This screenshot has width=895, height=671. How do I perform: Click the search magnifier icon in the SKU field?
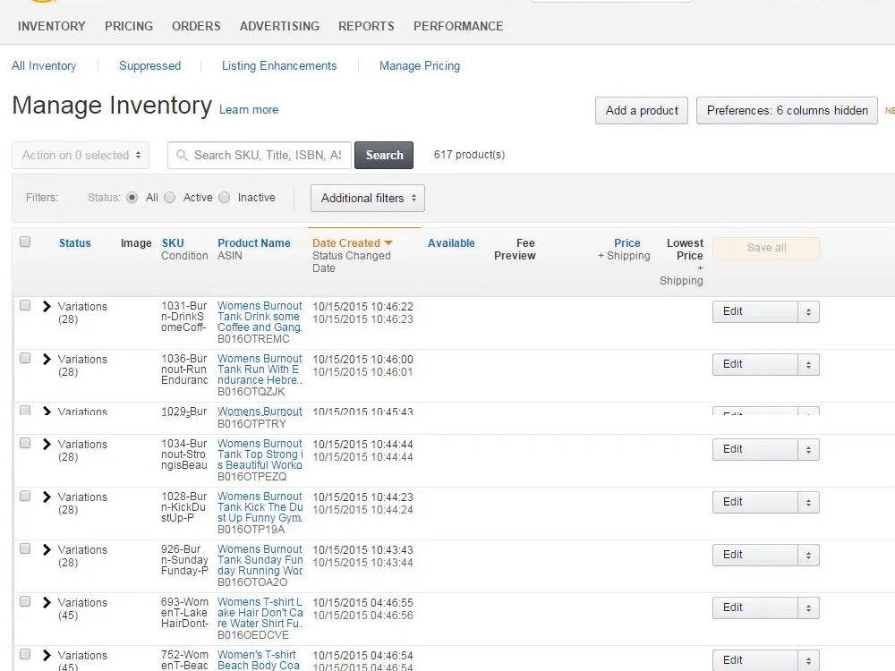pos(182,155)
